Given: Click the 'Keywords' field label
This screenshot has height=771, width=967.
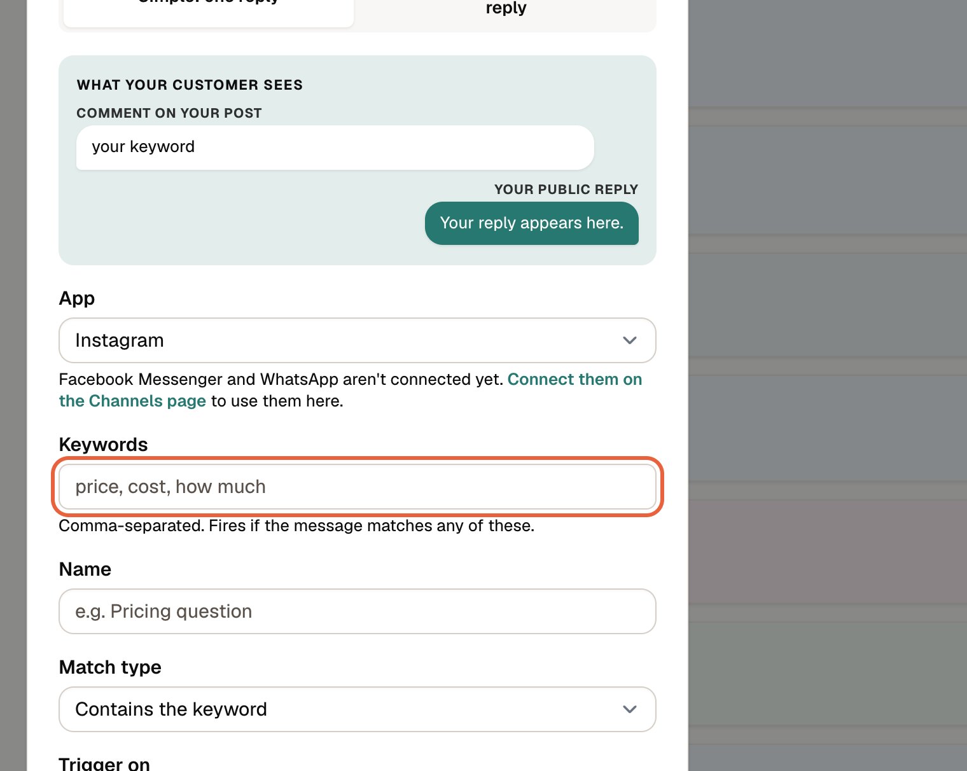Looking at the screenshot, I should point(103,445).
